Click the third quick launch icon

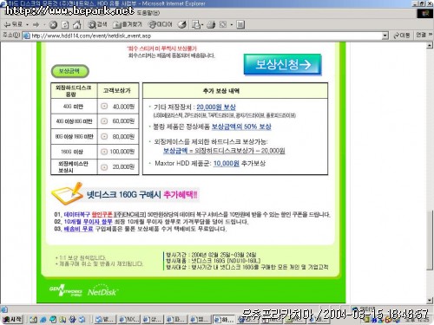point(53,320)
